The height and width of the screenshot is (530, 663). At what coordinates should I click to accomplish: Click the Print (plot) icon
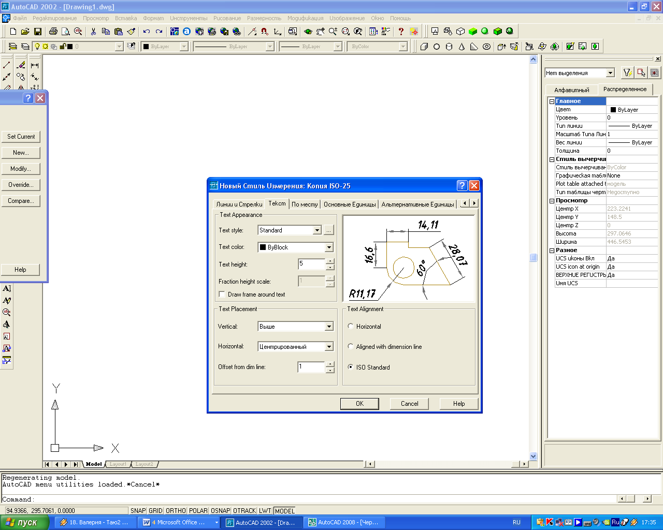tap(53, 32)
